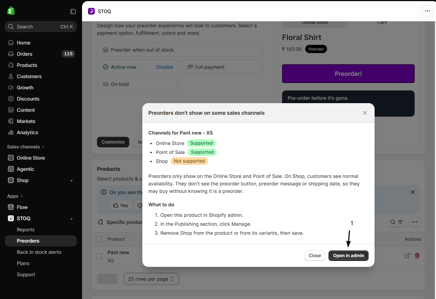The width and height of the screenshot is (436, 299).
Task: Click the Discounts badge icon
Action: pos(11,99)
